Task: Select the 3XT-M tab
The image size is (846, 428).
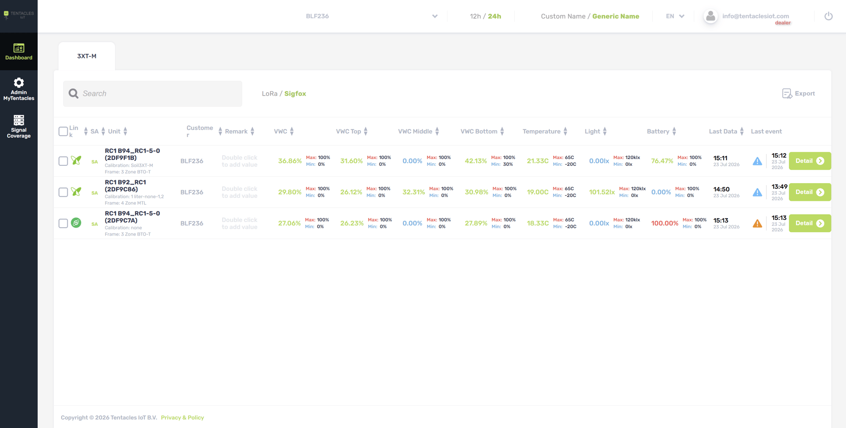Action: point(87,56)
